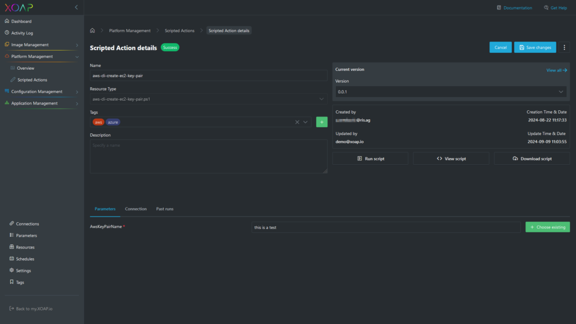
Task: Expand the Configuration Management submenu chevron
Action: click(x=77, y=92)
